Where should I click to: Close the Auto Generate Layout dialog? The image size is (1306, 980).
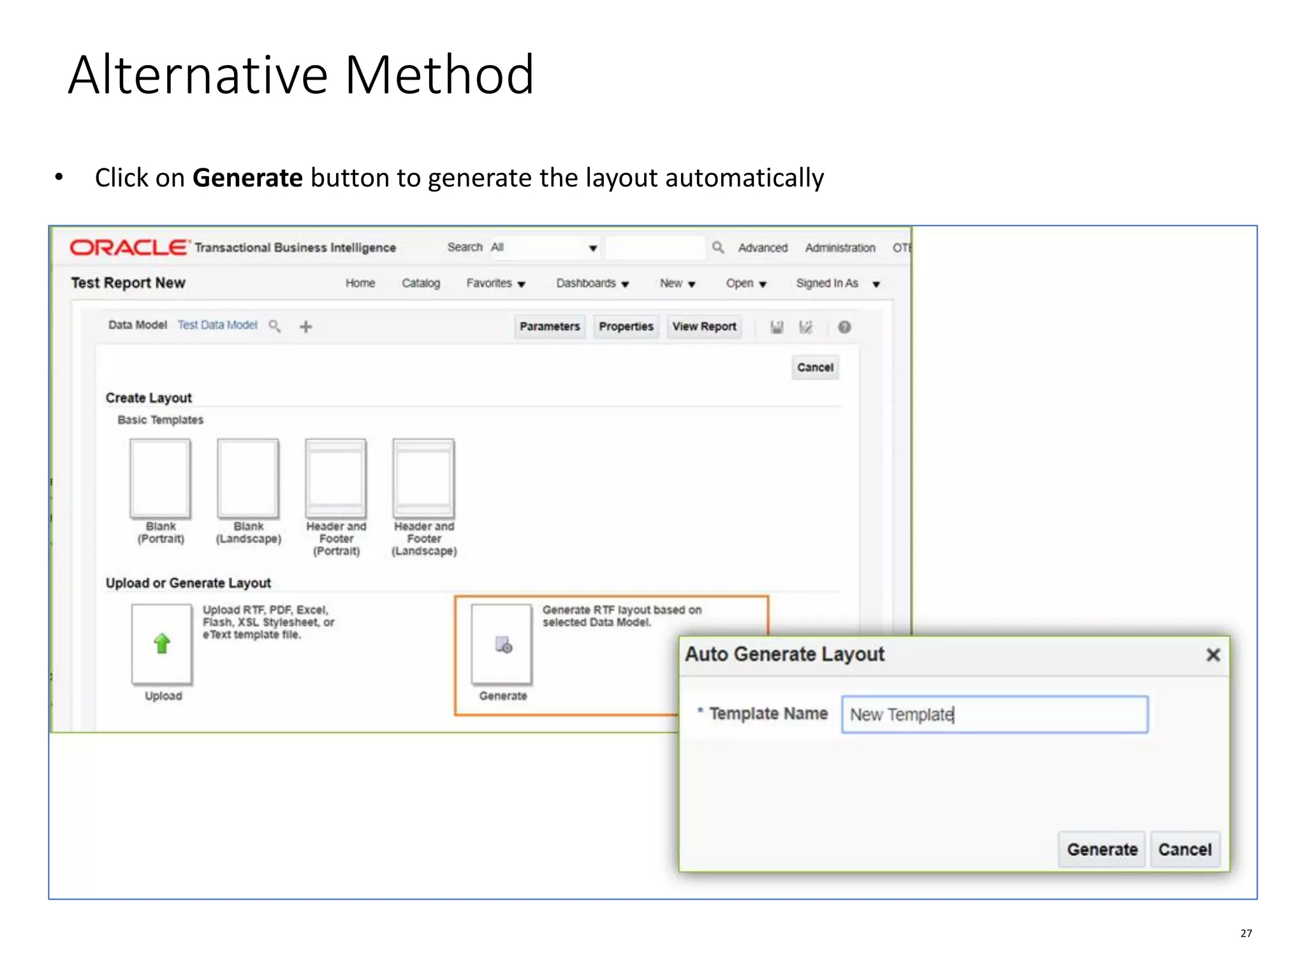coord(1213,655)
